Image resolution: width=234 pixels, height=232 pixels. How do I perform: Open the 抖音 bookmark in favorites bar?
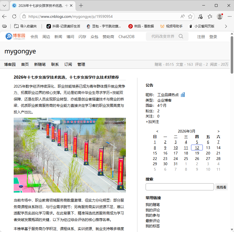(x=63, y=26)
